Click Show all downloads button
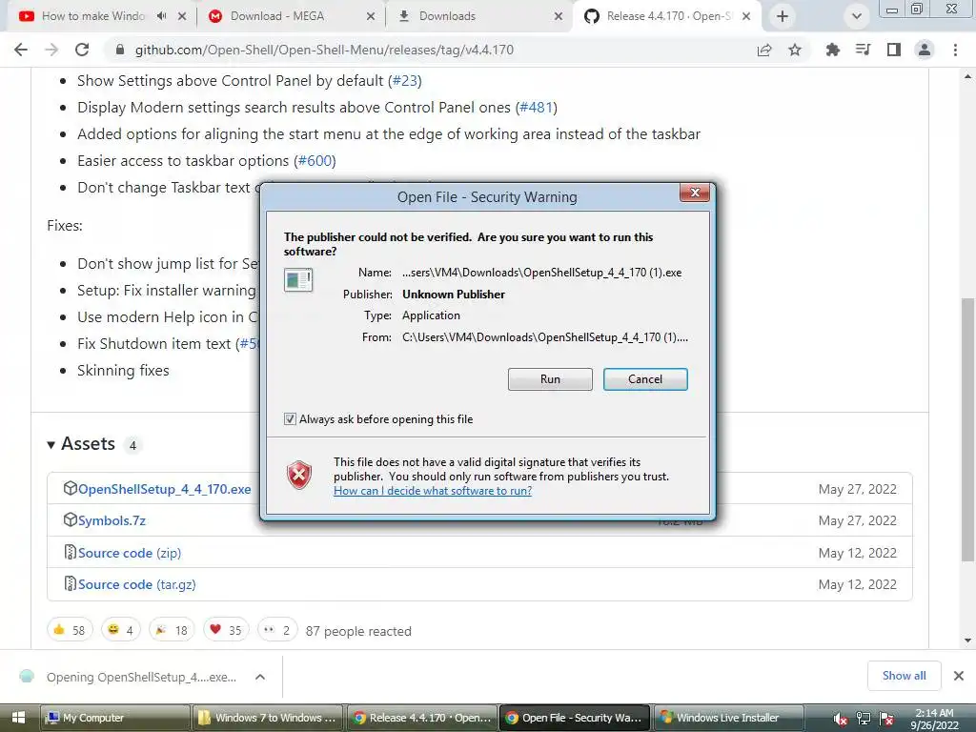976x732 pixels. pos(904,676)
